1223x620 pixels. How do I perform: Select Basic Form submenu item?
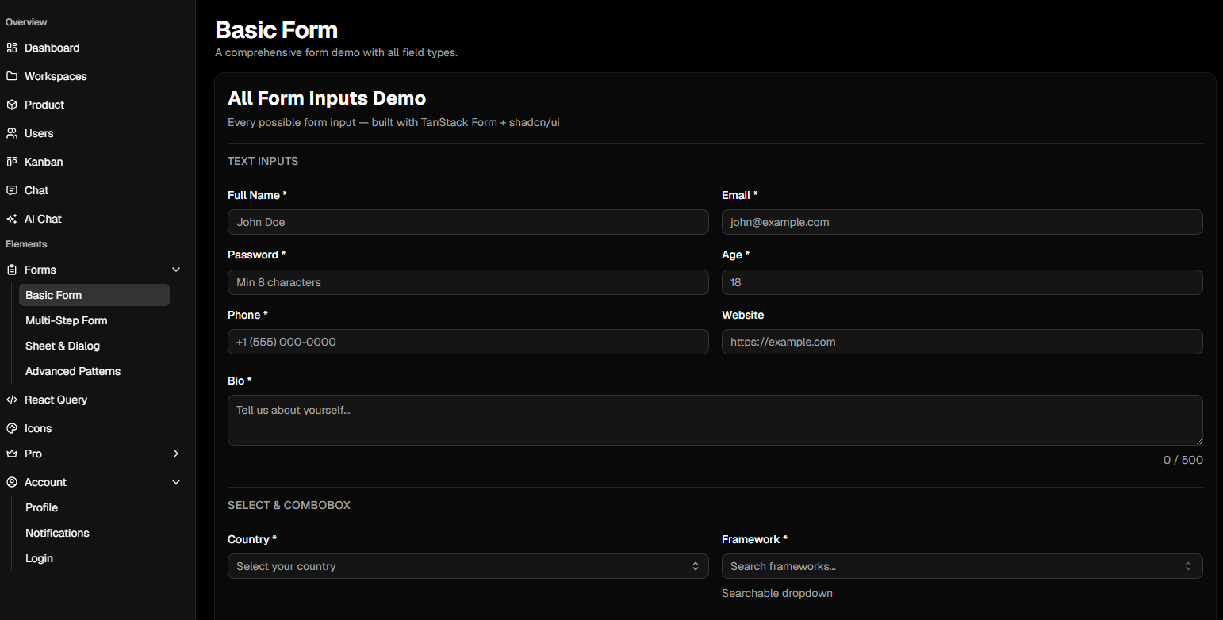94,295
